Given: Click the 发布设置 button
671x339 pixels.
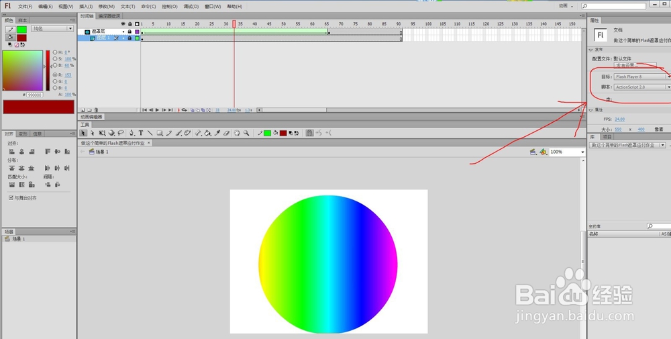Looking at the screenshot, I should [x=635, y=66].
